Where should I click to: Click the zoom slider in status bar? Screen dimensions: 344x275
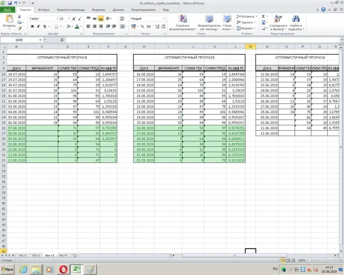(x=325, y=261)
